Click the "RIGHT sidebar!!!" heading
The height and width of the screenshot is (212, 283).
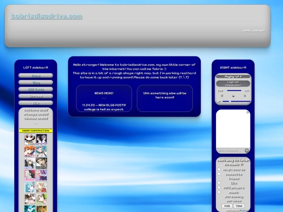(233, 68)
